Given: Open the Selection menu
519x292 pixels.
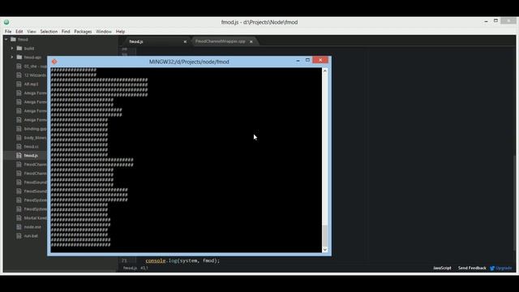Looking at the screenshot, I should [x=49, y=32].
